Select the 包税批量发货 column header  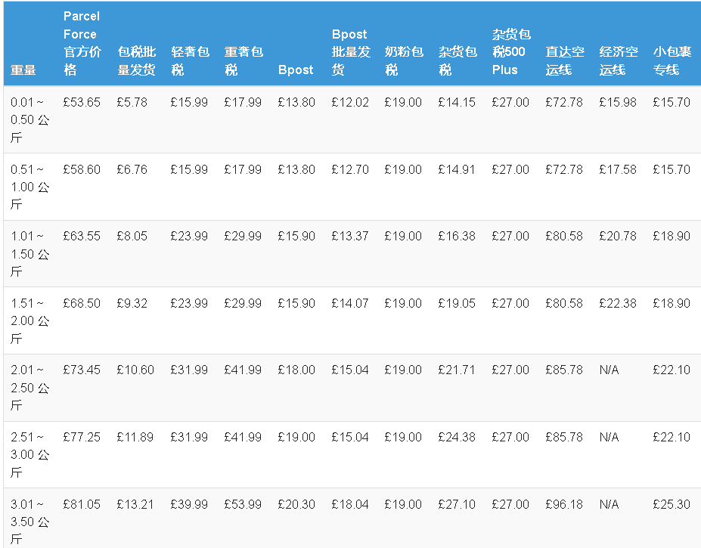tap(136, 60)
